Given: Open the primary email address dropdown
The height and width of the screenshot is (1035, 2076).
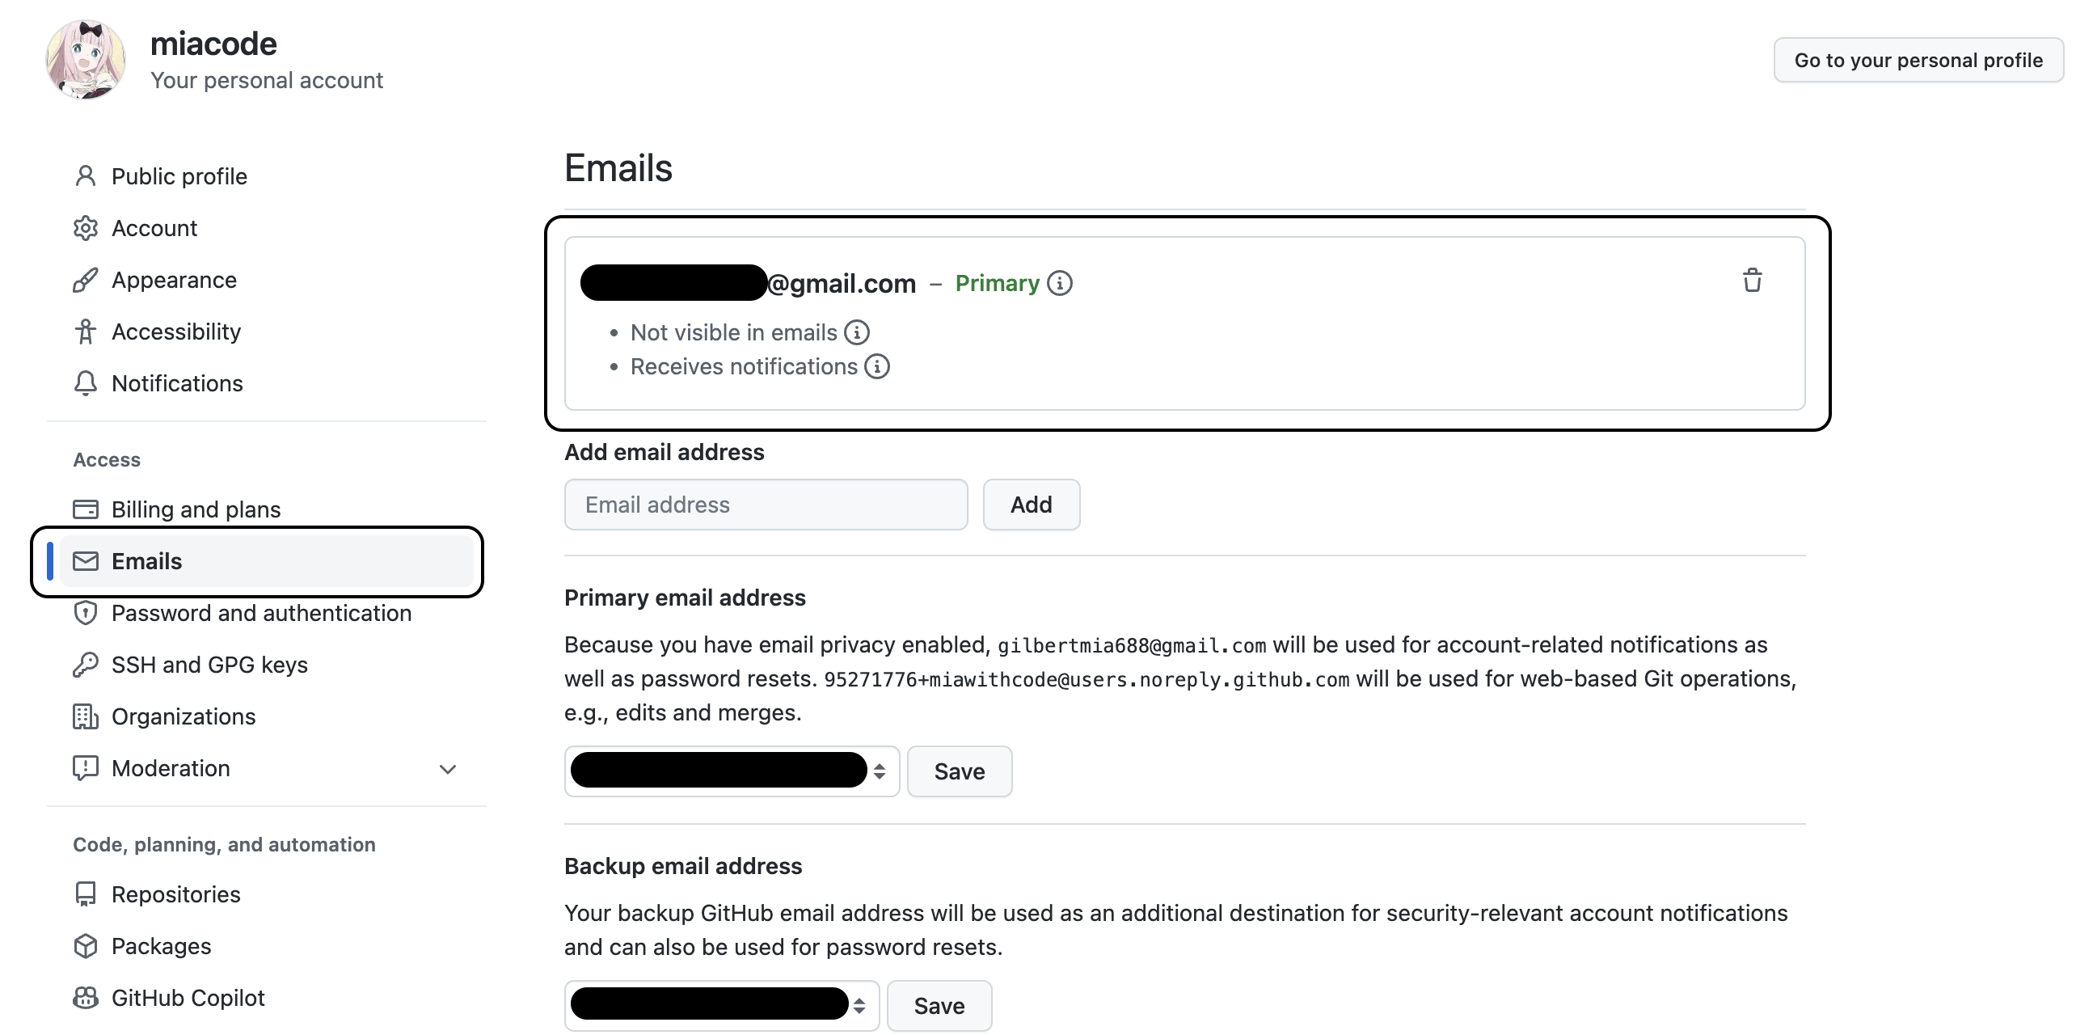Looking at the screenshot, I should click(x=732, y=771).
